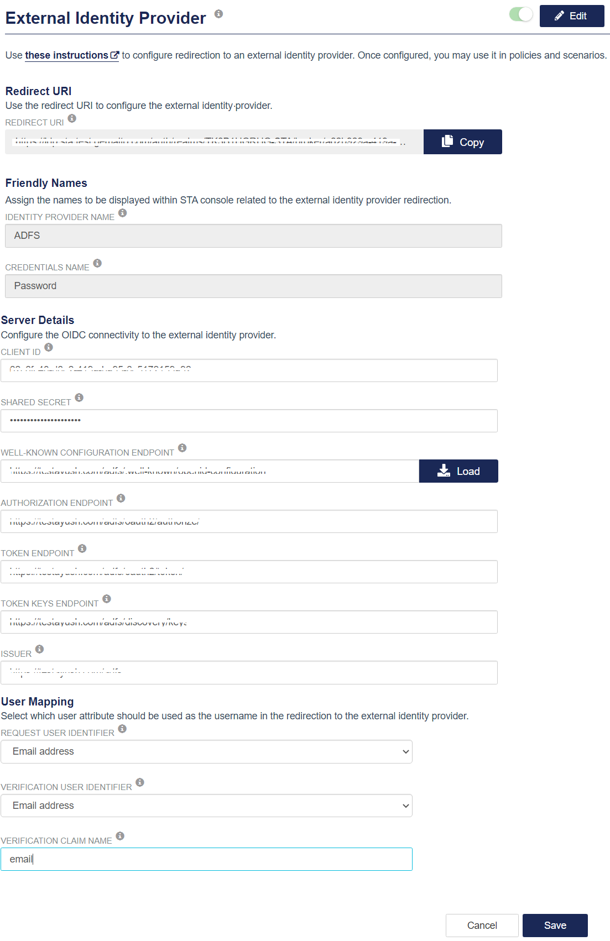
Task: Load the well-known configuration endpoint
Action: coord(458,471)
